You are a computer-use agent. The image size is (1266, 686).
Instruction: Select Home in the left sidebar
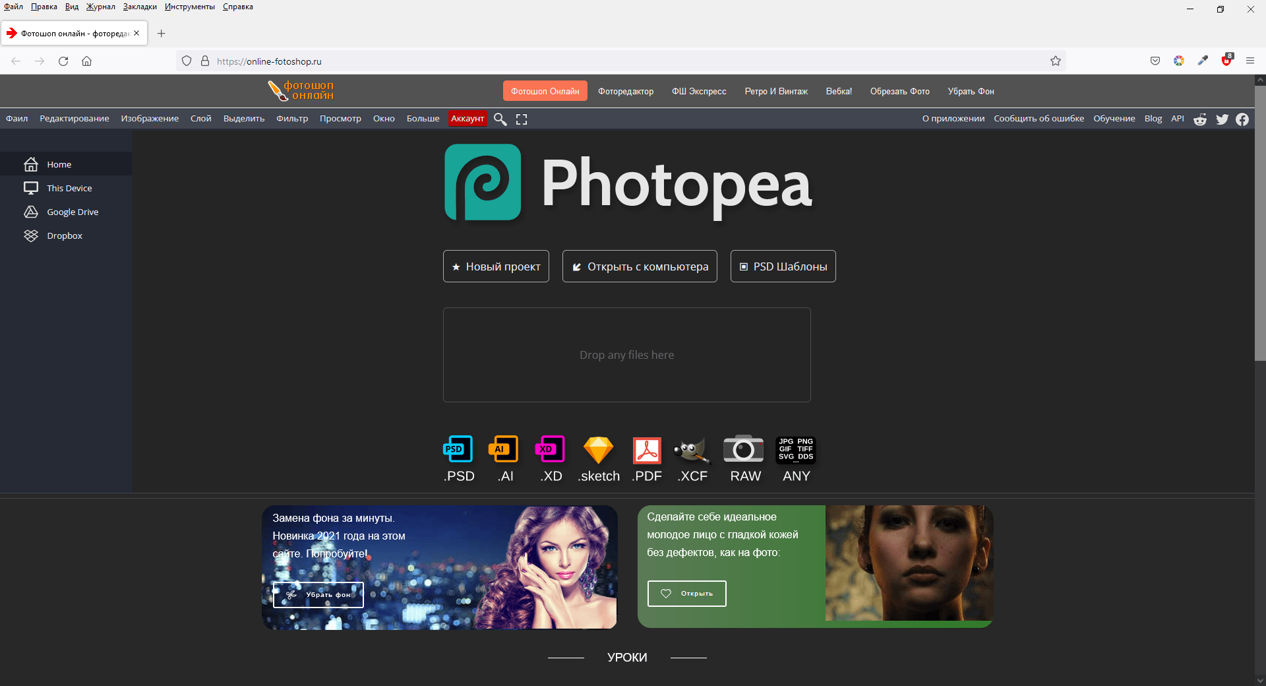tap(66, 164)
